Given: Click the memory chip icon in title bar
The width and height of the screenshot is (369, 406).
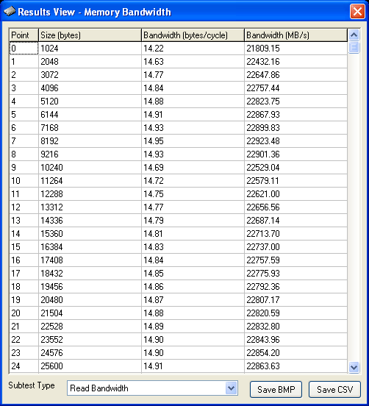Looking at the screenshot, I should click(x=10, y=11).
